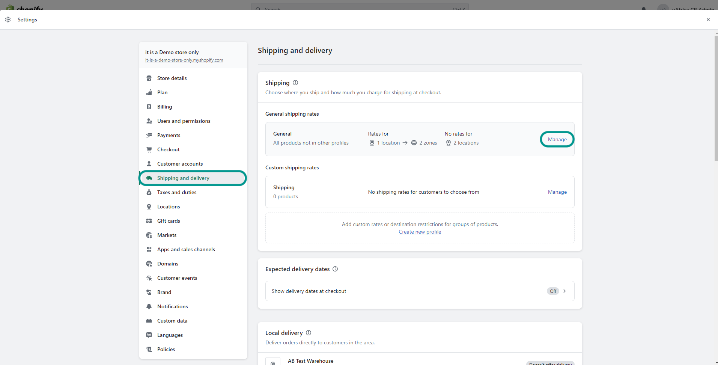Open Taxes and duties settings
Screen dimensions: 718x365
pos(177,192)
